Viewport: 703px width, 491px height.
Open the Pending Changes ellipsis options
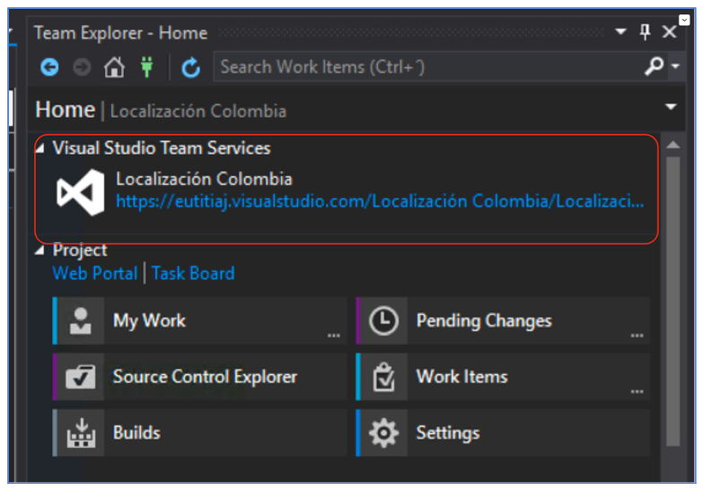637,336
